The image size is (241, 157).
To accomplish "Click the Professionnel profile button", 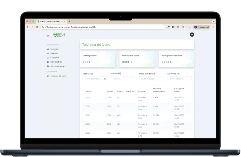I will (202, 27).
